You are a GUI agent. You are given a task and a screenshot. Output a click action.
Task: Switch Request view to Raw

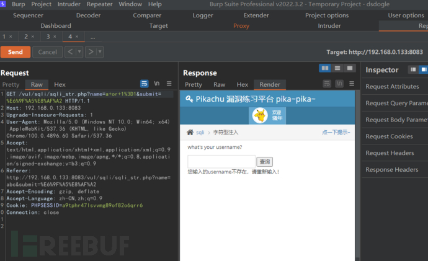coord(37,84)
